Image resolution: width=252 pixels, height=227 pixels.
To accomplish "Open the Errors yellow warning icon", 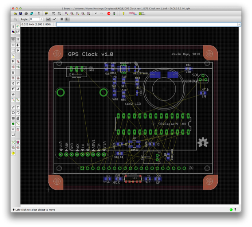I will coord(13,153).
